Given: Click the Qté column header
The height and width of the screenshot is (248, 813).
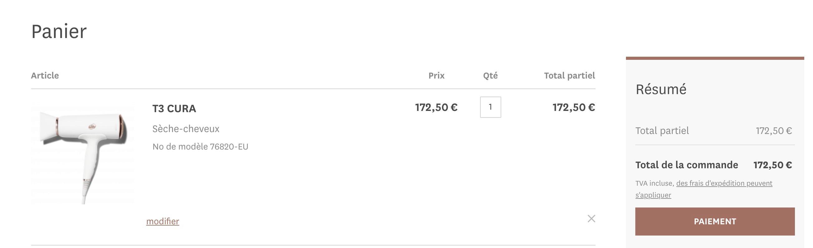Looking at the screenshot, I should point(490,75).
